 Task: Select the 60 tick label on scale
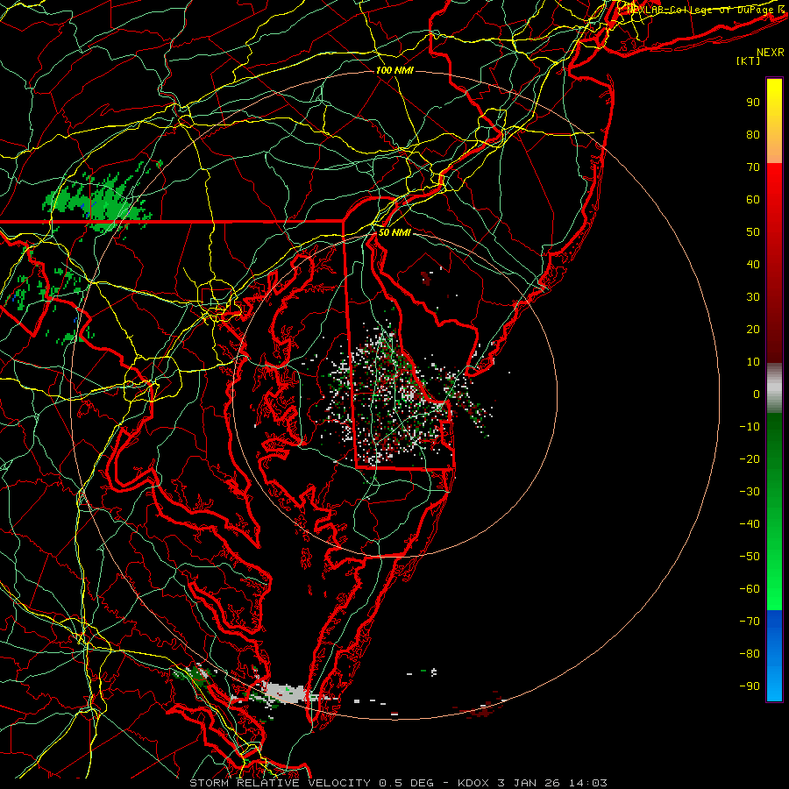[x=753, y=200]
